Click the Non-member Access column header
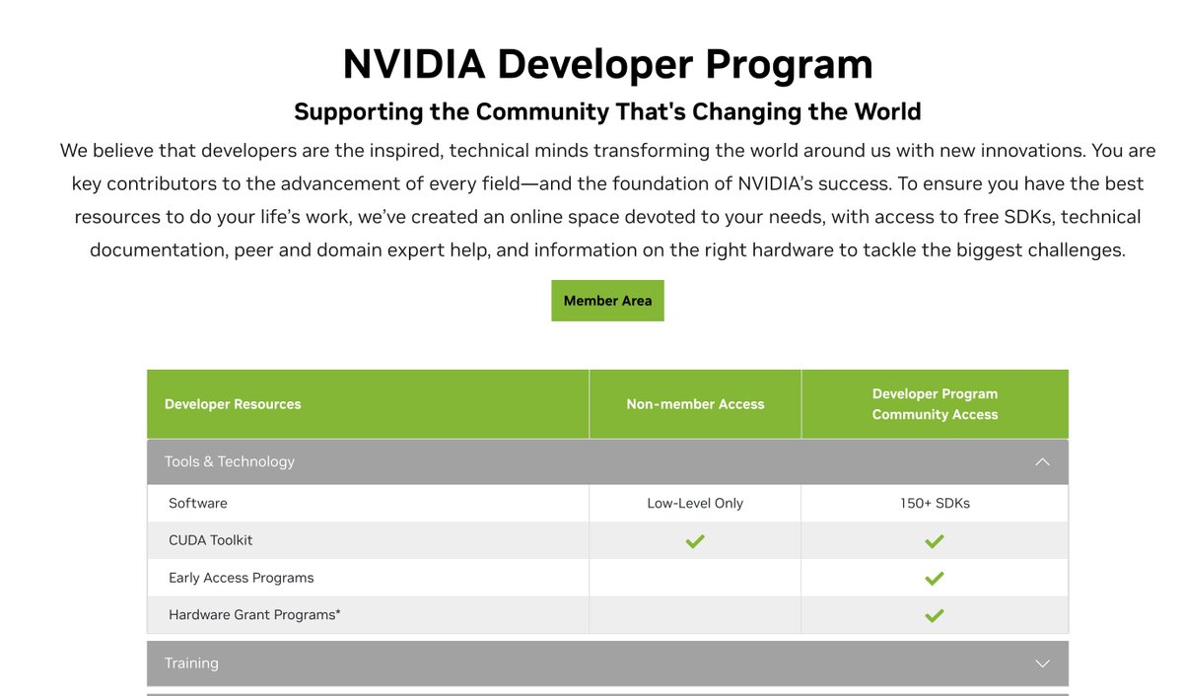This screenshot has height=696, width=1183. click(x=695, y=404)
